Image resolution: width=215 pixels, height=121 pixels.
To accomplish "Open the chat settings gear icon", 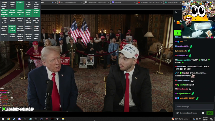I will coord(203,113).
